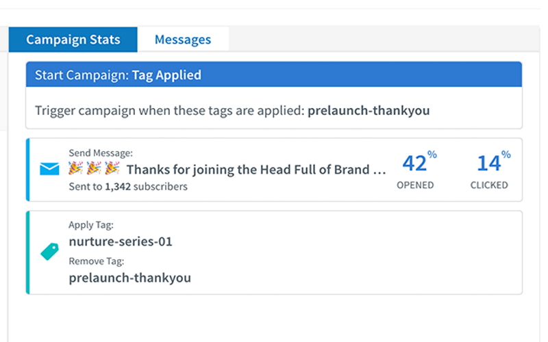This screenshot has width=548, height=342.
Task: Click the middle party popper emoji
Action: click(94, 169)
